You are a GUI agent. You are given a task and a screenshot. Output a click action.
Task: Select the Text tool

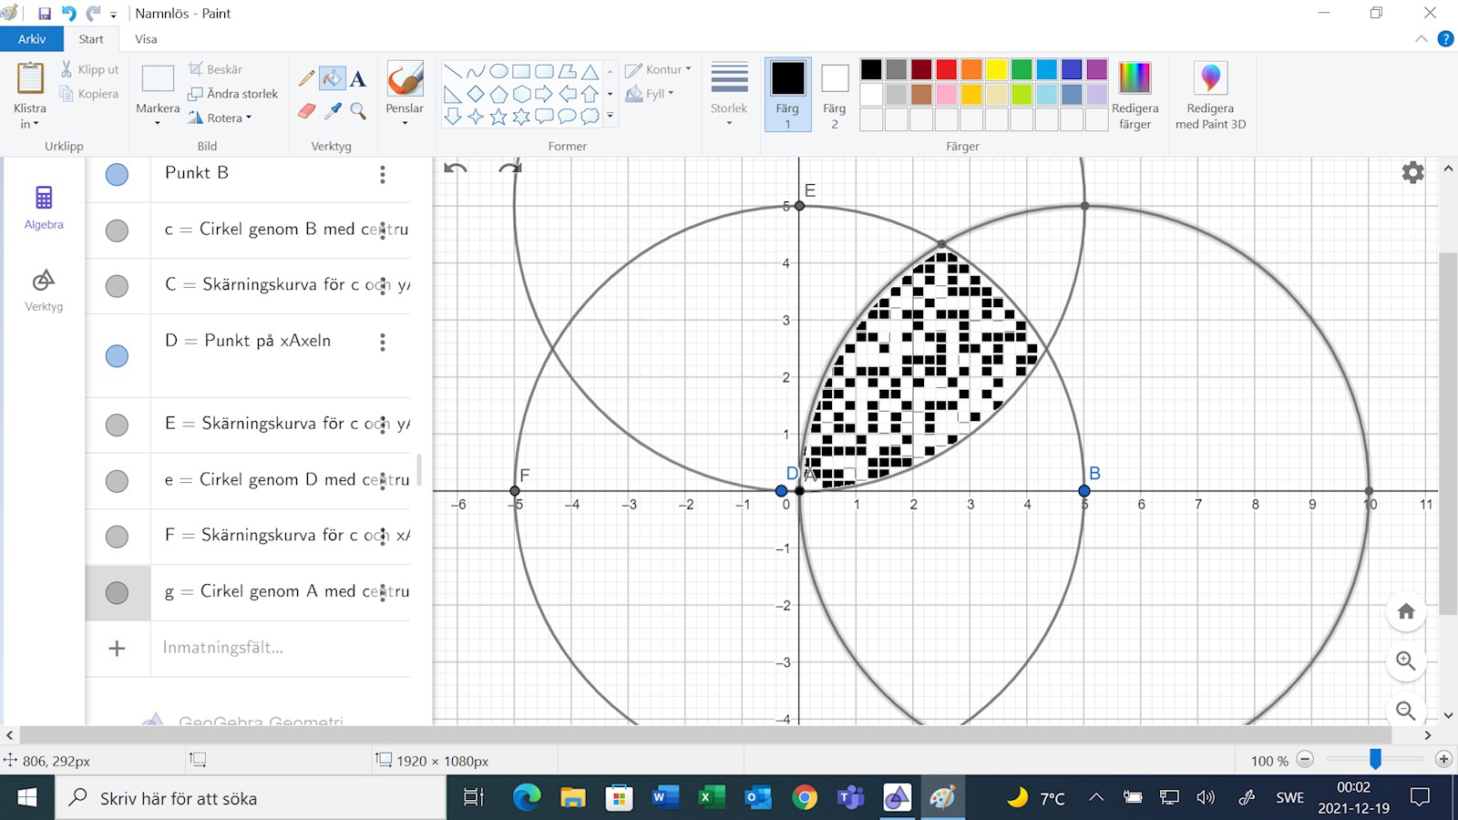click(x=358, y=79)
